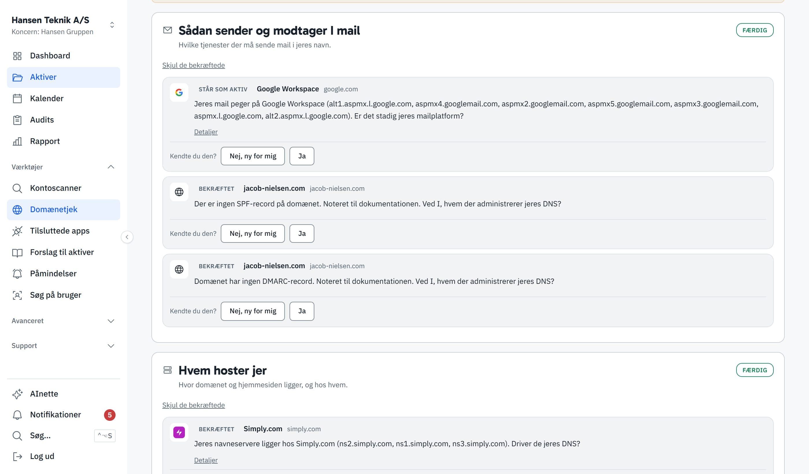
Task: Click the "STÅR SOM AKTIV" status label
Action: tap(223, 89)
